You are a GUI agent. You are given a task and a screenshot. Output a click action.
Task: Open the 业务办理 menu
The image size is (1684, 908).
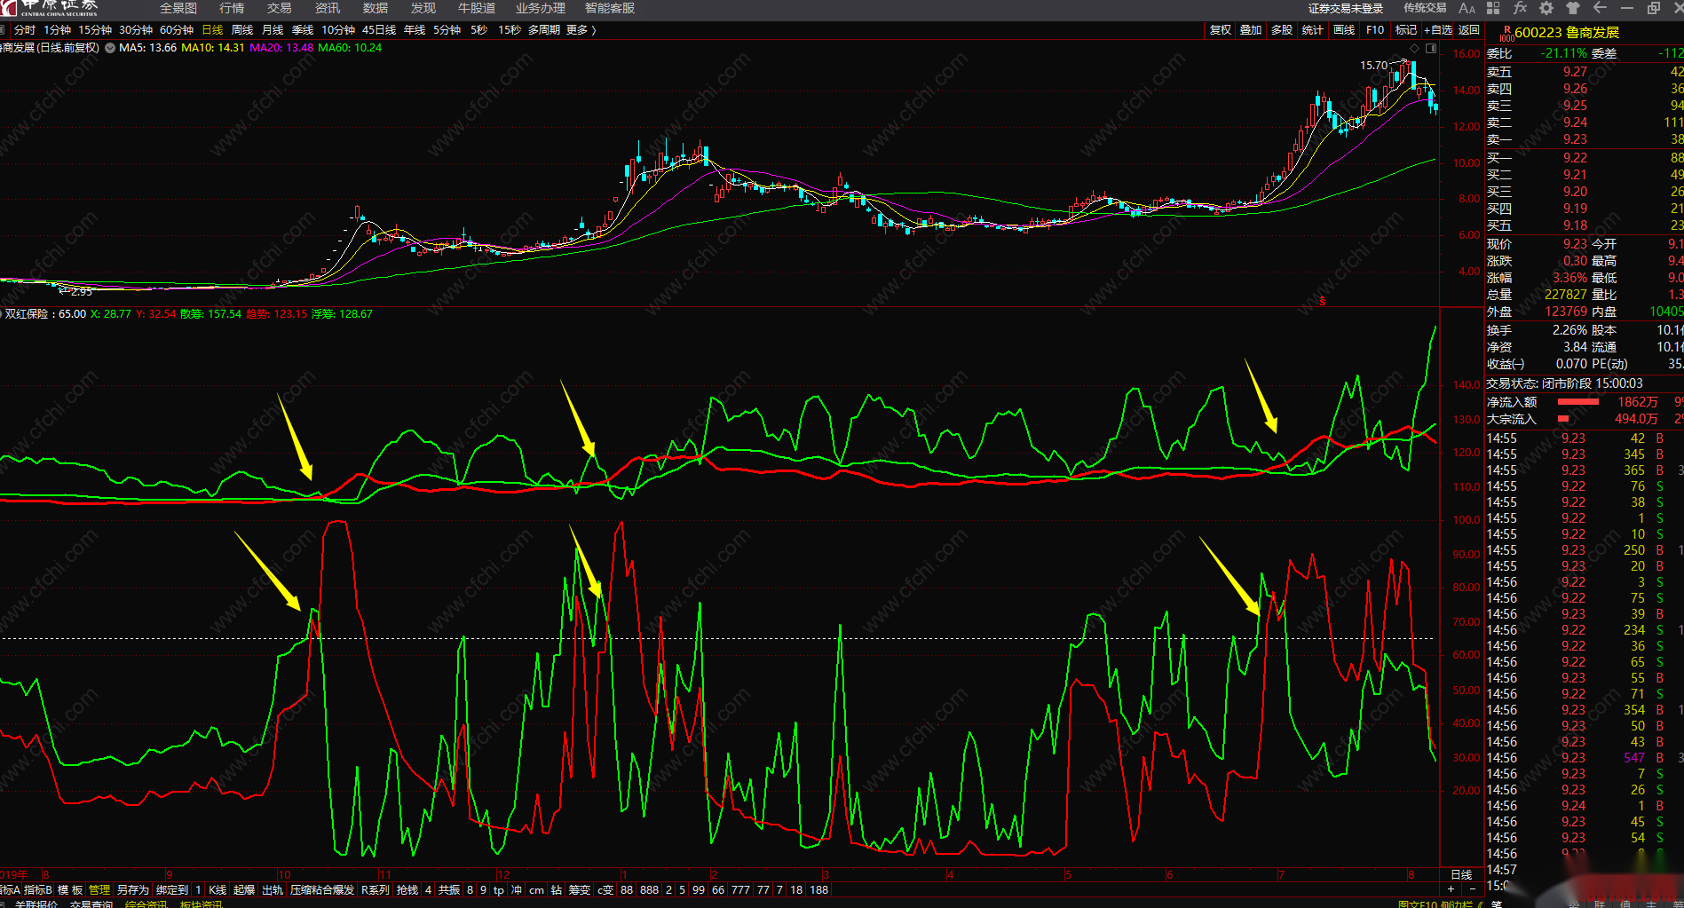(x=541, y=8)
